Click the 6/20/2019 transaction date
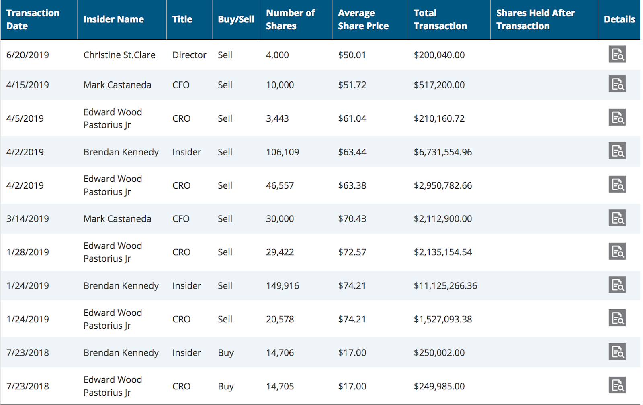 (28, 55)
